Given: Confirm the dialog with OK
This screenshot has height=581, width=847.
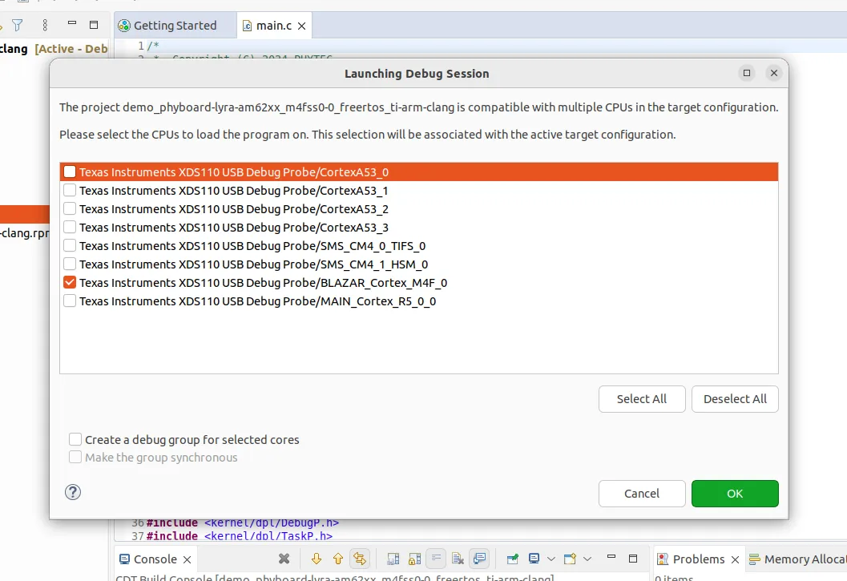Looking at the screenshot, I should pos(735,494).
